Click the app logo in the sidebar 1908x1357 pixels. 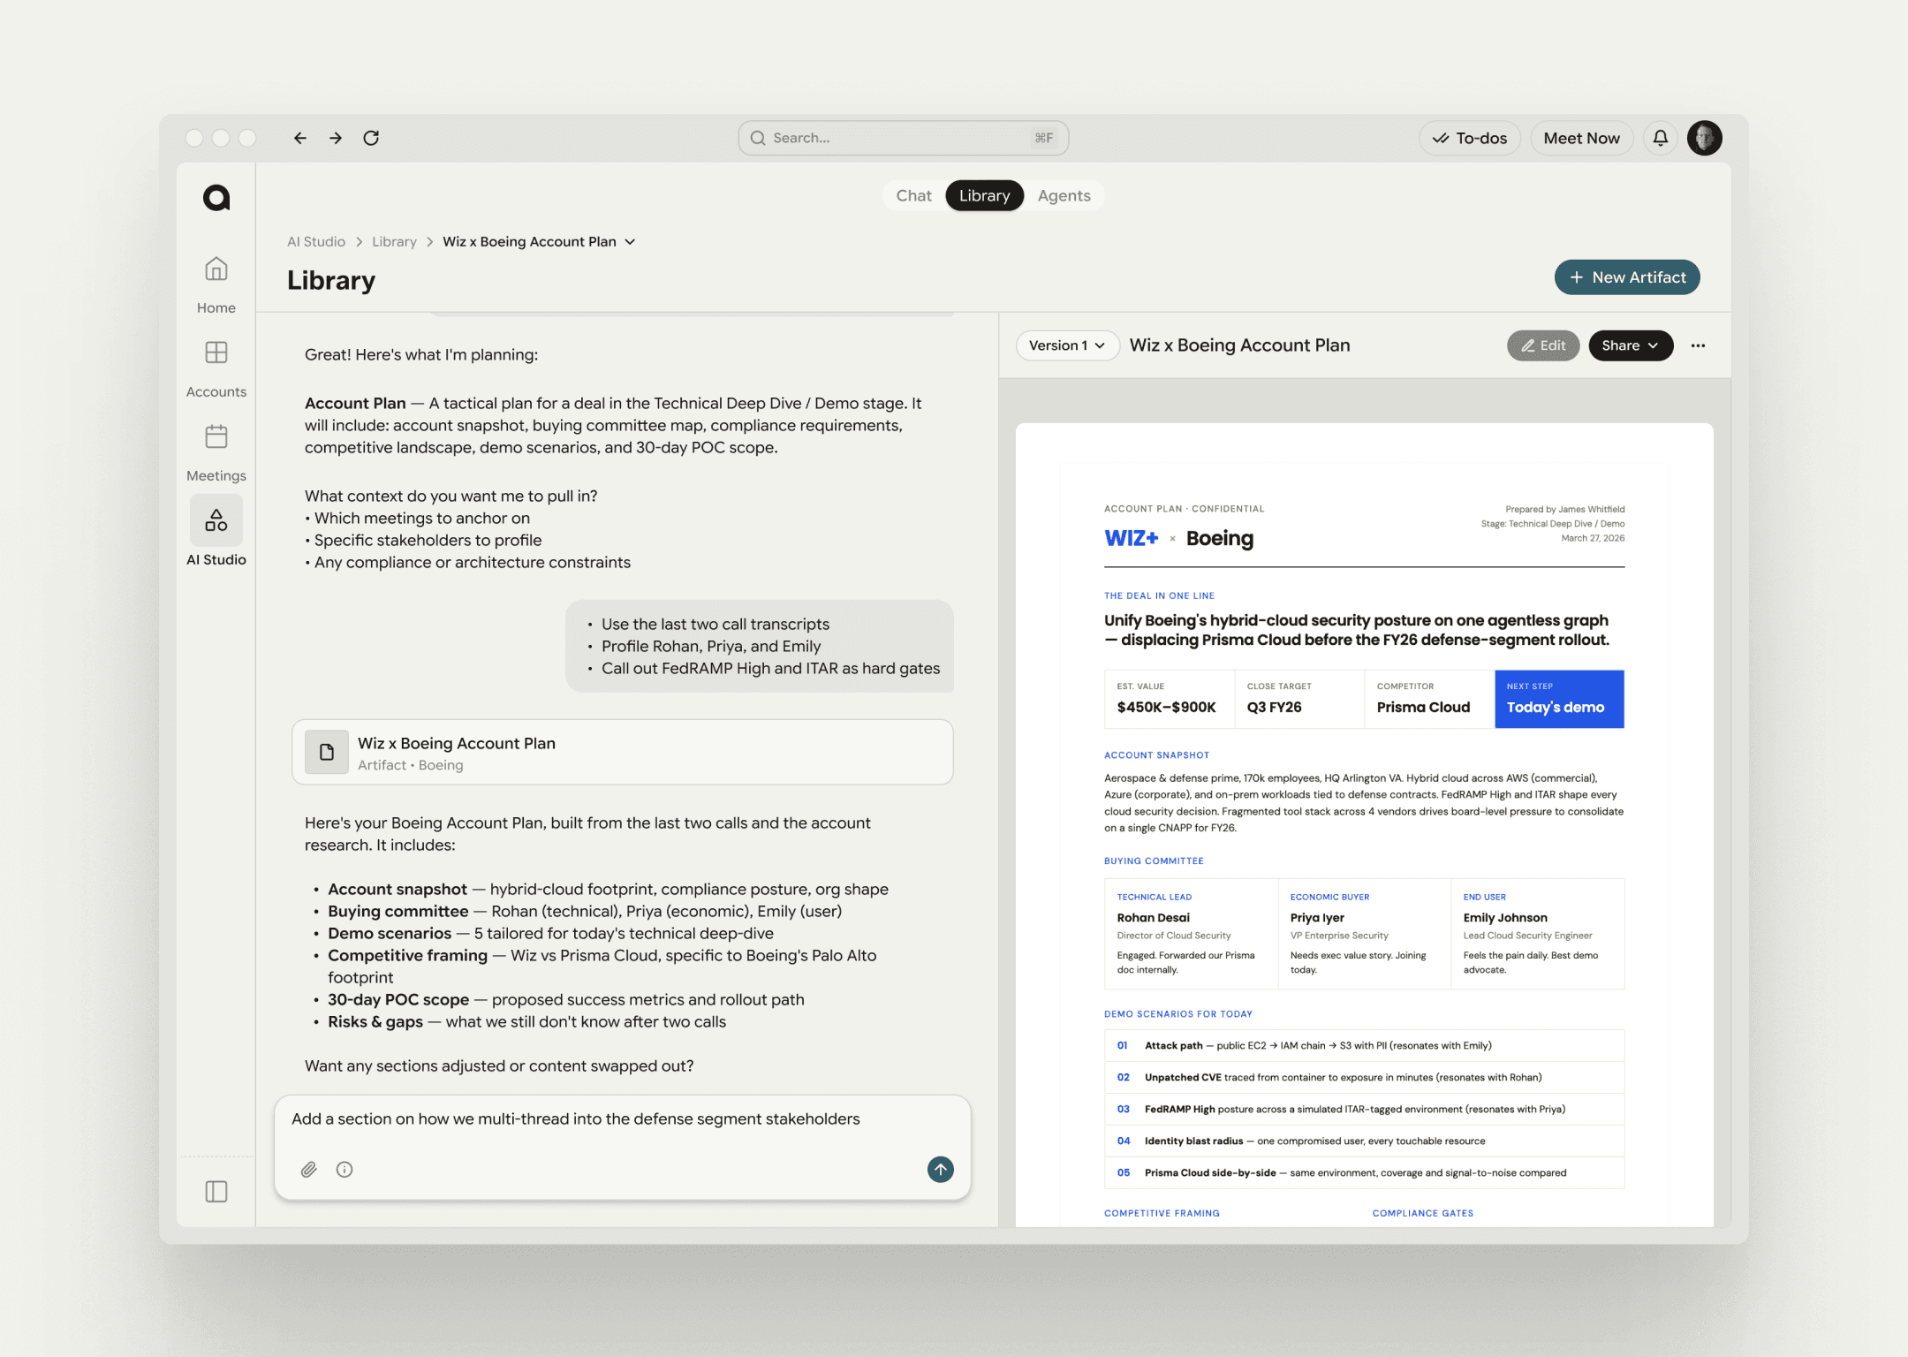(216, 198)
